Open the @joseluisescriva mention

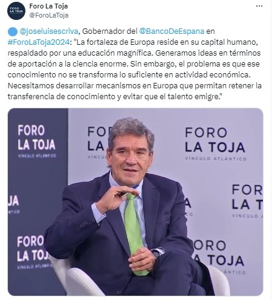click(49, 31)
